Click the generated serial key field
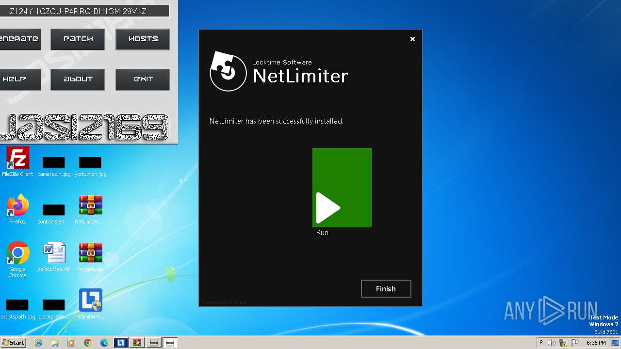 pos(84,11)
